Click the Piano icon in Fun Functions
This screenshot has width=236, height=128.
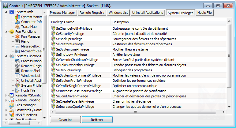coord(17,41)
